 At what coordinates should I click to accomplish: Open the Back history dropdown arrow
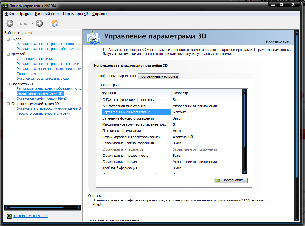click(x=32, y=23)
